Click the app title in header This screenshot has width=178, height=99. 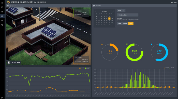(22, 2)
